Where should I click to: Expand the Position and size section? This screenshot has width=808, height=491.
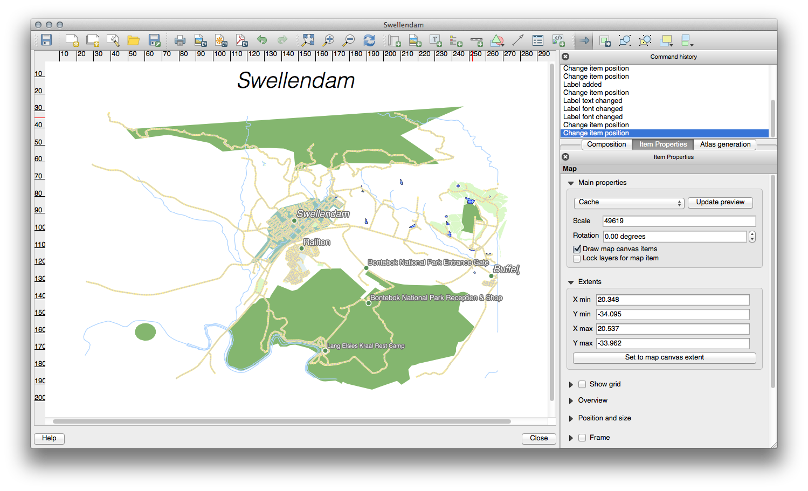(571, 418)
